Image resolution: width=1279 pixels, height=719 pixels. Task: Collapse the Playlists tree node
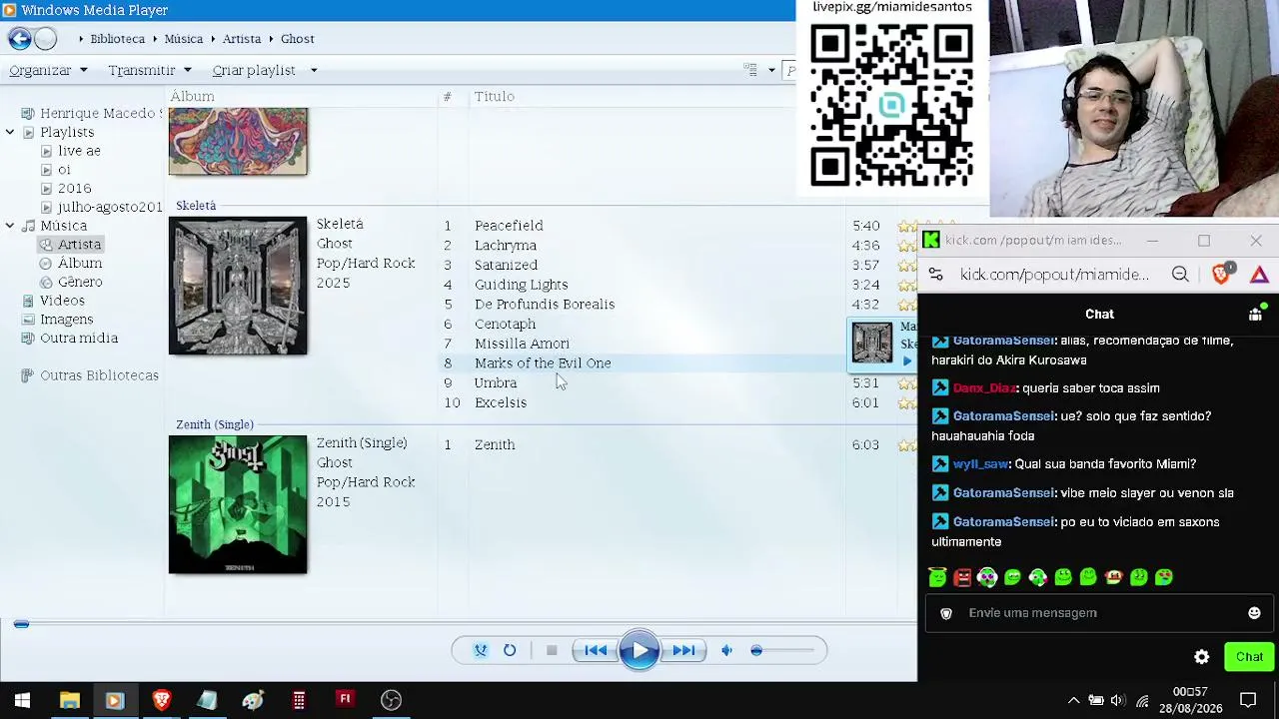click(x=10, y=132)
